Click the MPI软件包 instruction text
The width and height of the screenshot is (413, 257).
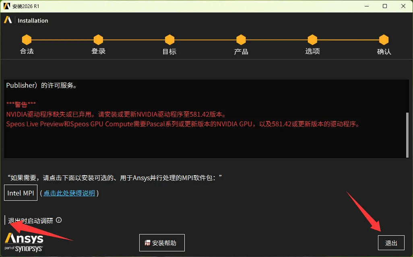click(114, 178)
